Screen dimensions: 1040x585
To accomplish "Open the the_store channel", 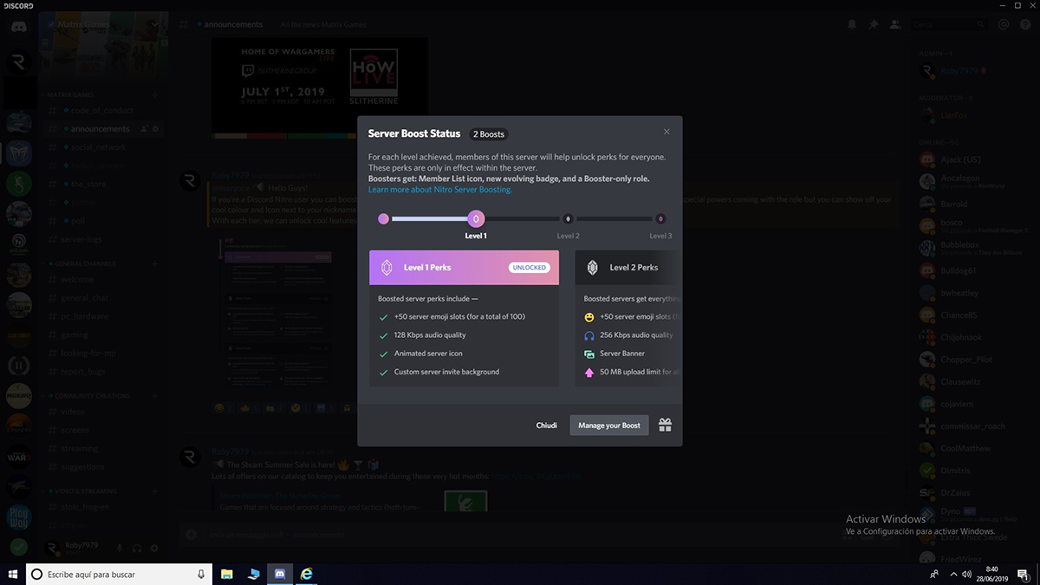I will (x=102, y=184).
